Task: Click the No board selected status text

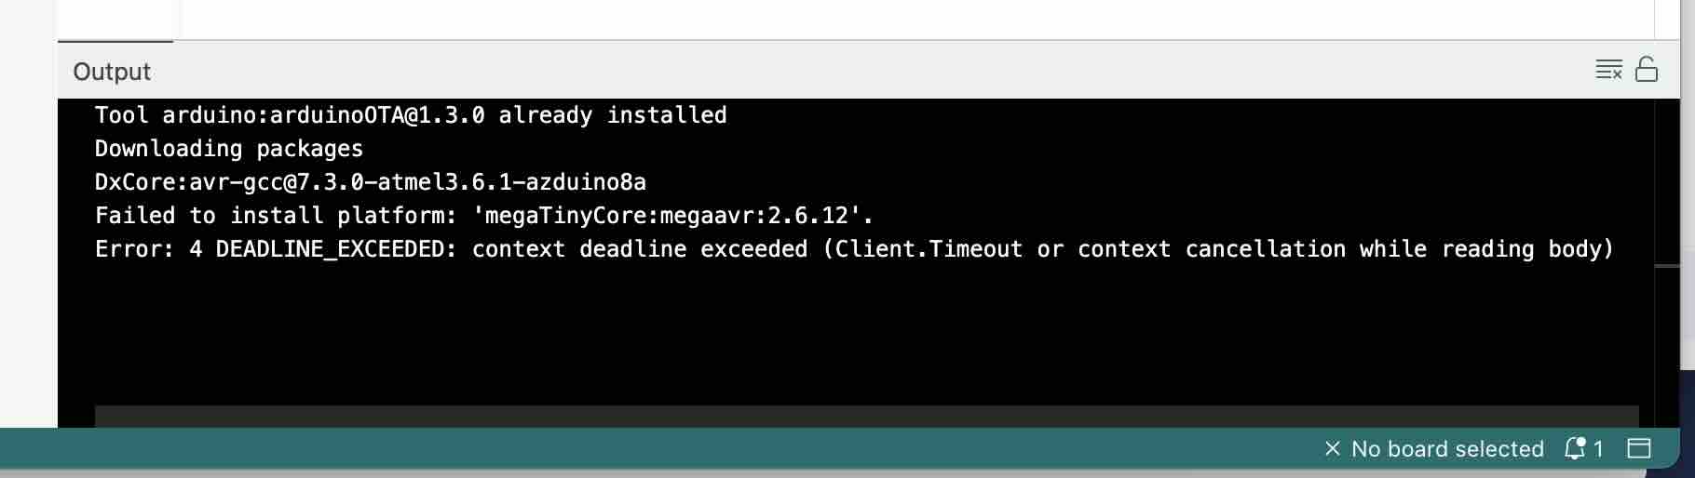Action: click(x=1447, y=449)
